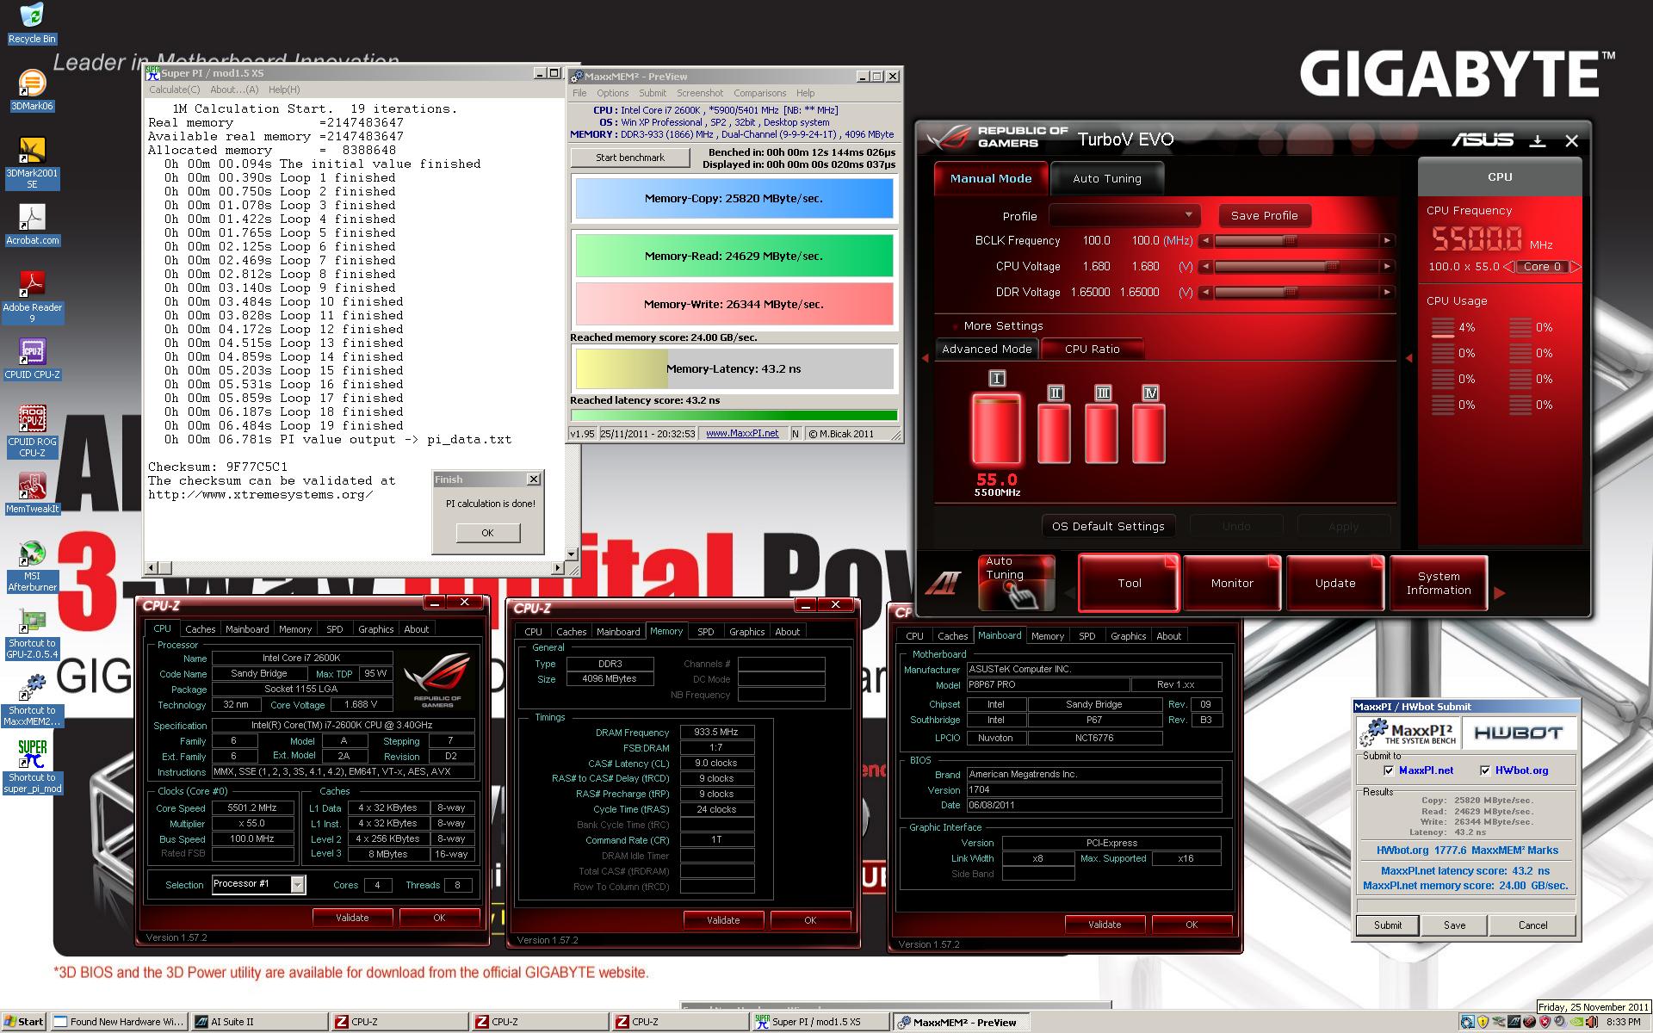This screenshot has width=1653, height=1033.
Task: Launch CPUID CPU-Z desktop shortcut
Action: click(x=32, y=359)
